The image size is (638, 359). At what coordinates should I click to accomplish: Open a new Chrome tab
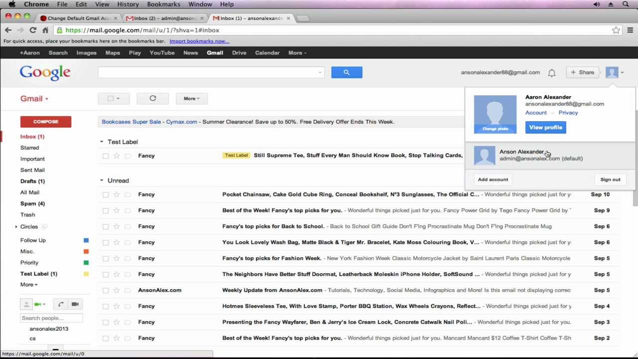pyautogui.click(x=303, y=18)
